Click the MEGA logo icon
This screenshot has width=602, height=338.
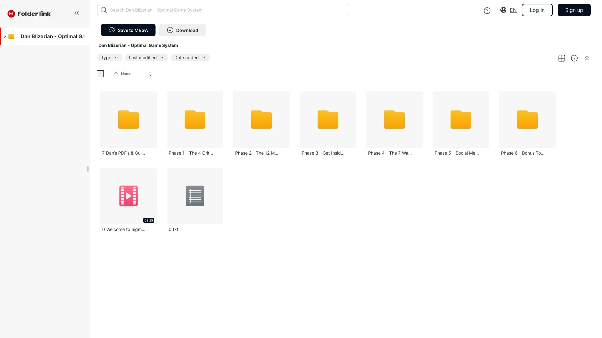click(x=11, y=14)
